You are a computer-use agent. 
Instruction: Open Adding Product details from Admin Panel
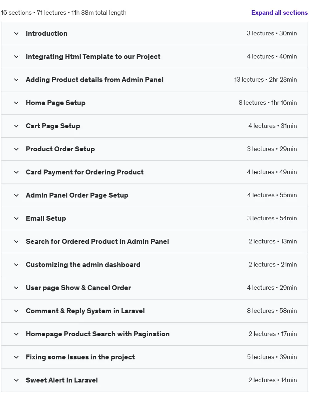click(x=95, y=80)
